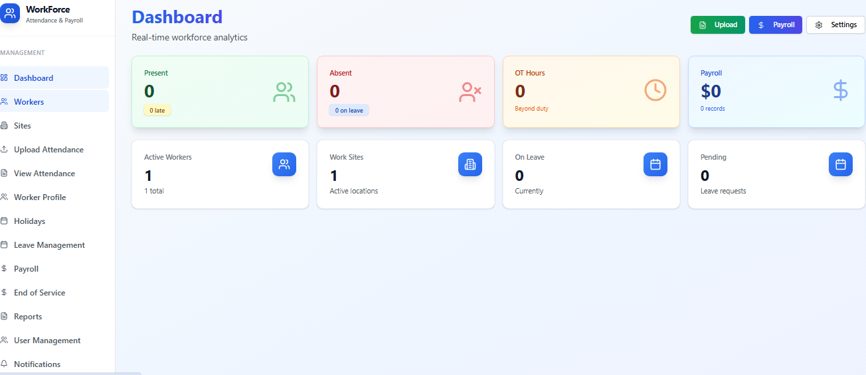The width and height of the screenshot is (866, 375).
Task: Click the Absent card user-x icon
Action: 470,91
